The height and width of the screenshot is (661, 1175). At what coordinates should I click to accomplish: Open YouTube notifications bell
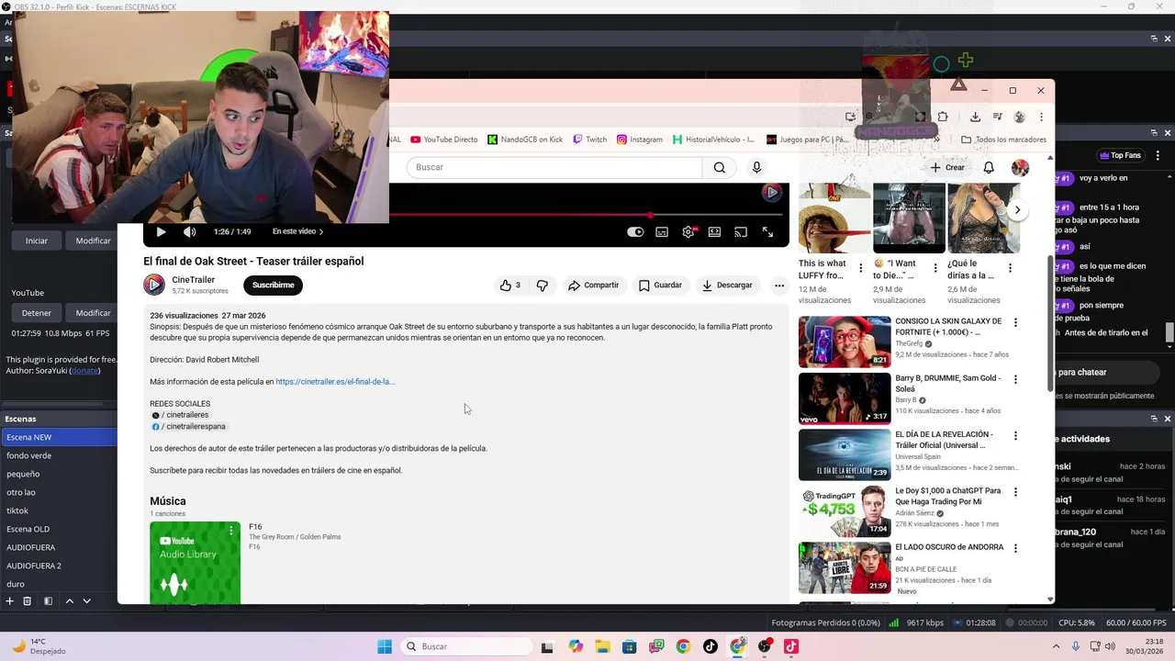[x=989, y=168]
